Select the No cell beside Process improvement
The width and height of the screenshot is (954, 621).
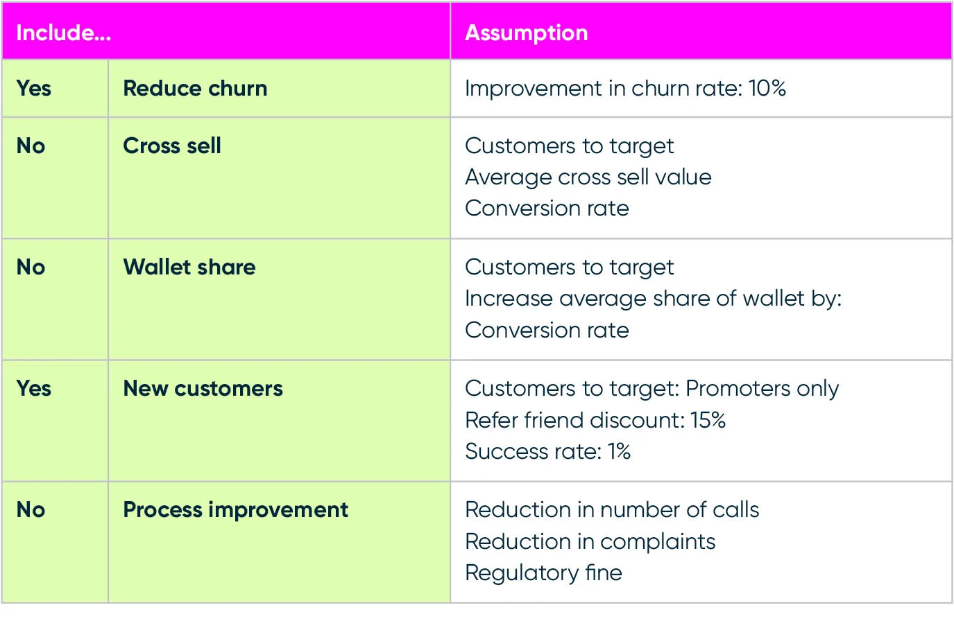coord(31,510)
